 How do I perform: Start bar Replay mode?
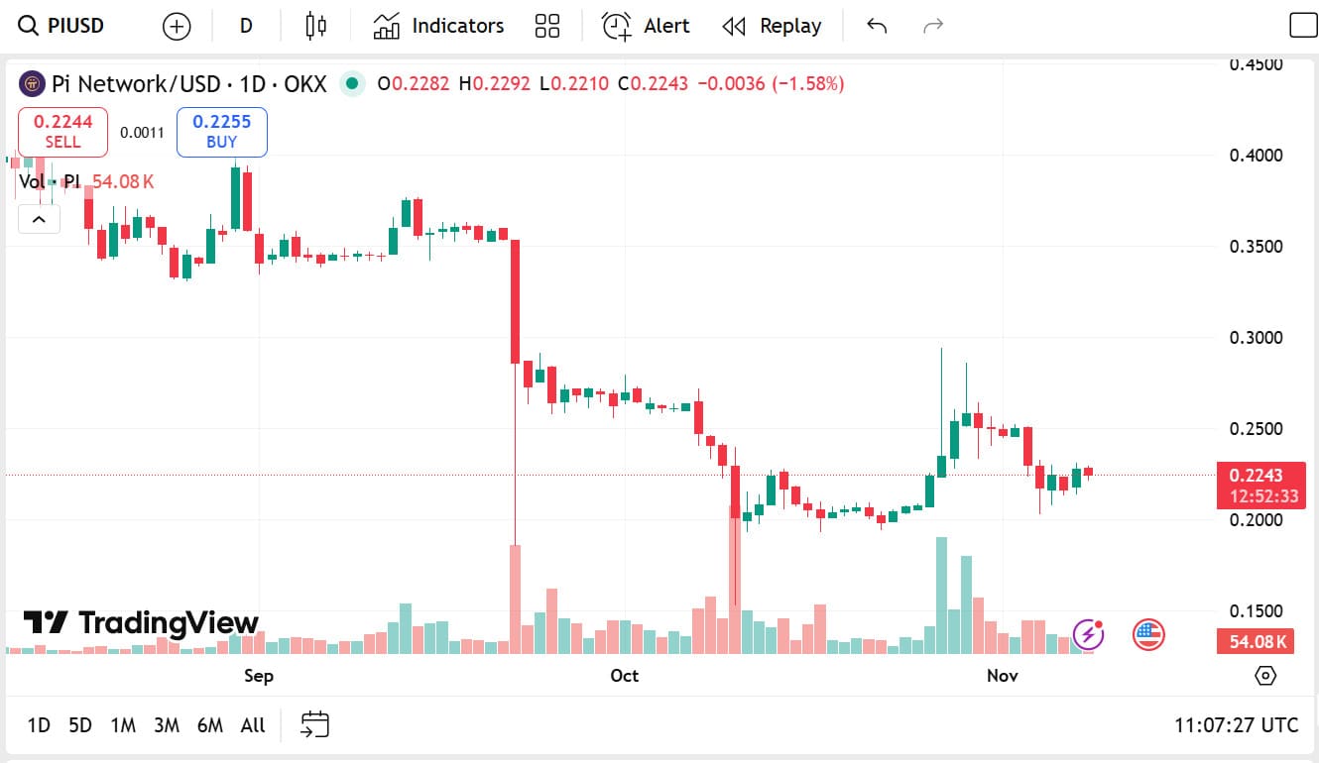coord(772,26)
